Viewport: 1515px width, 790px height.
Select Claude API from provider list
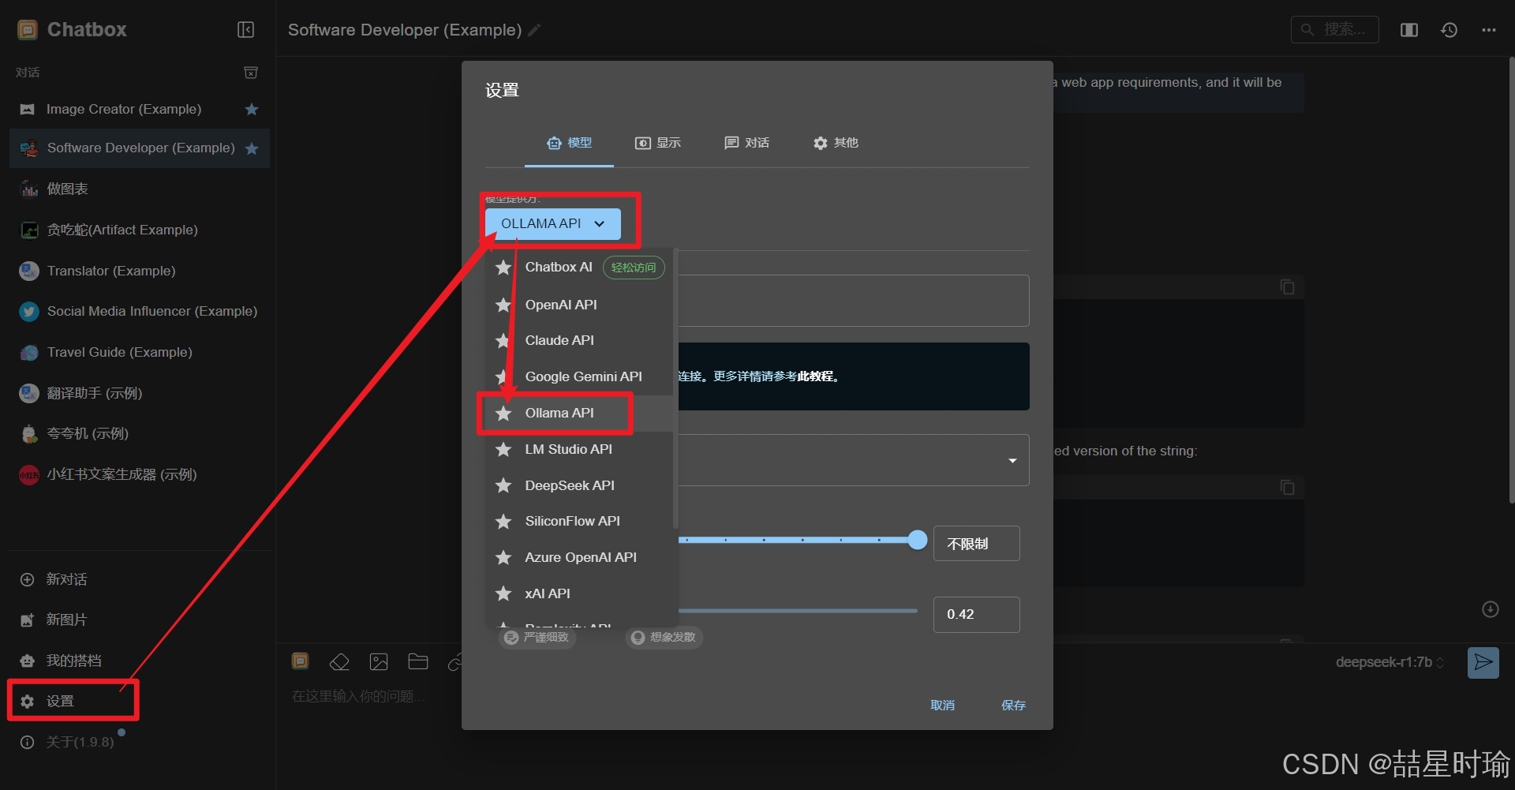click(x=580, y=340)
